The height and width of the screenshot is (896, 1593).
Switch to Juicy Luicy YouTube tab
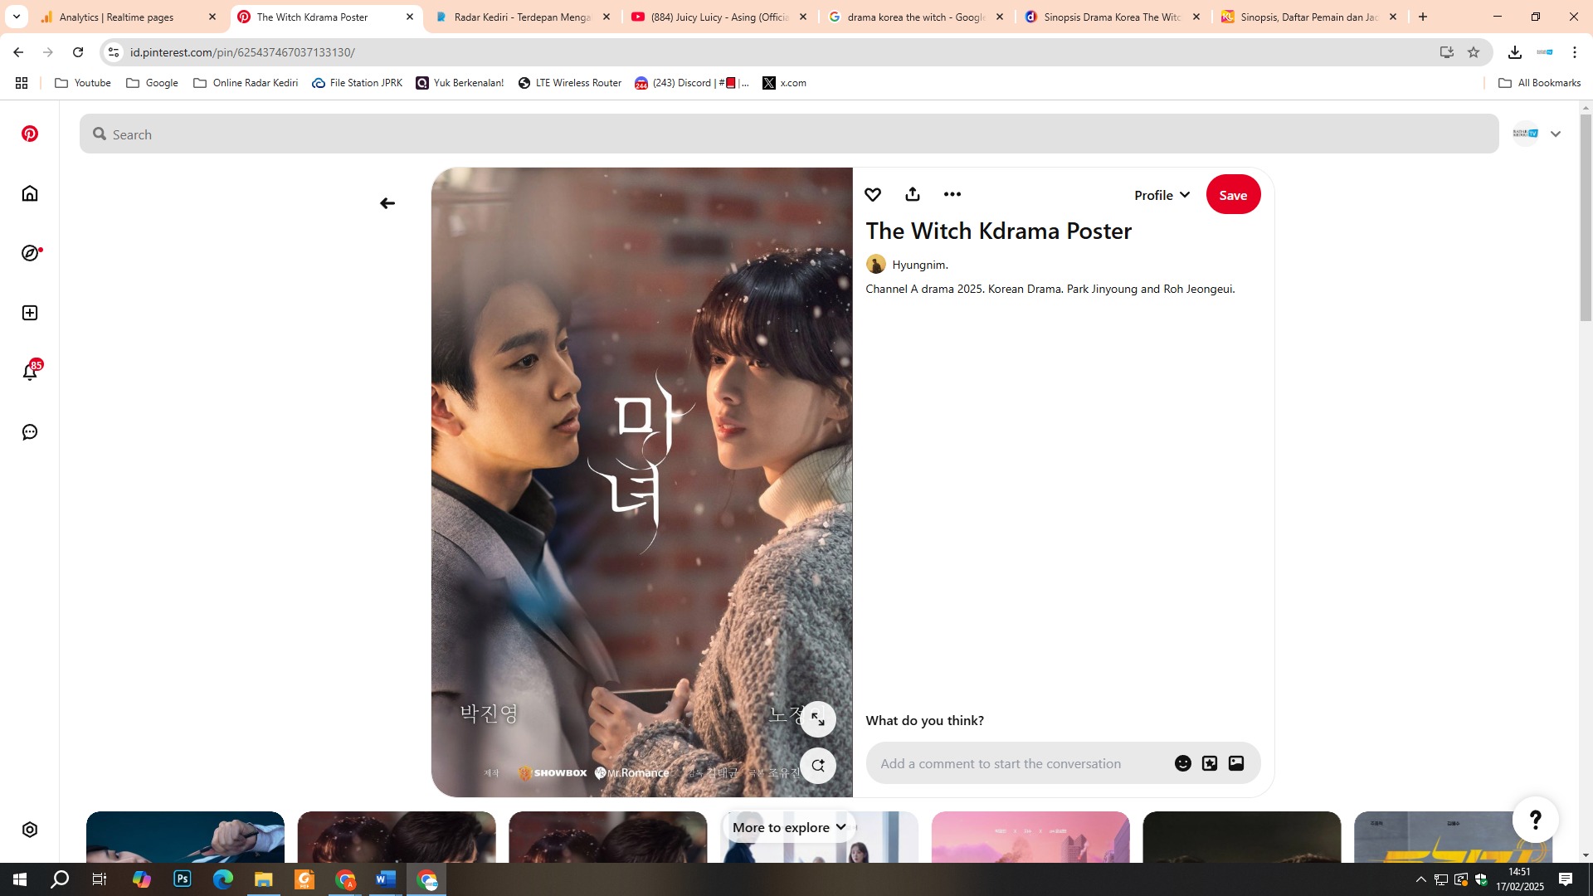tap(719, 17)
